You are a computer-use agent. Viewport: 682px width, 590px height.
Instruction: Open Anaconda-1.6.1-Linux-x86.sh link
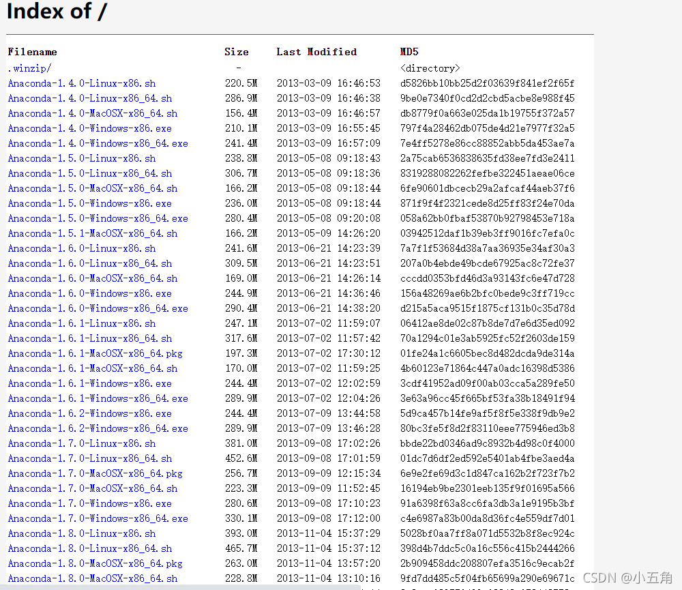[x=82, y=324]
